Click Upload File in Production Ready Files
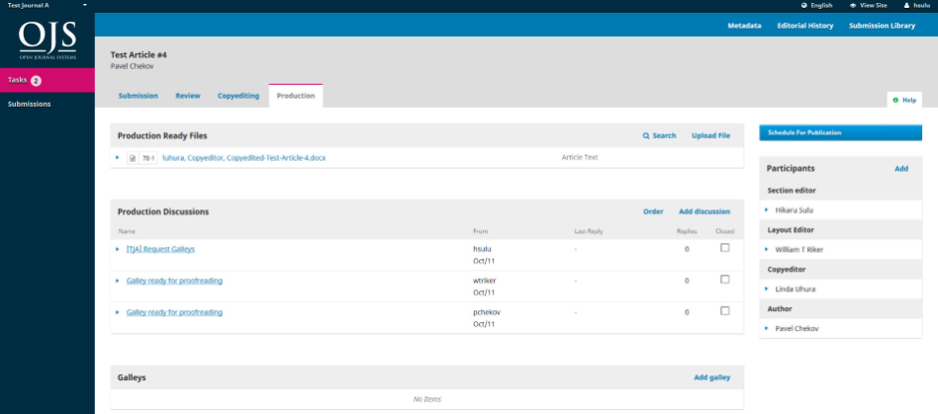The image size is (938, 414). 710,136
